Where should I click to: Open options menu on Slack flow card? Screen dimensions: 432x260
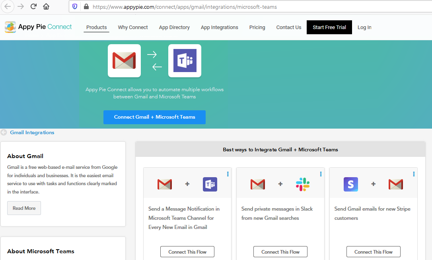pos(321,174)
